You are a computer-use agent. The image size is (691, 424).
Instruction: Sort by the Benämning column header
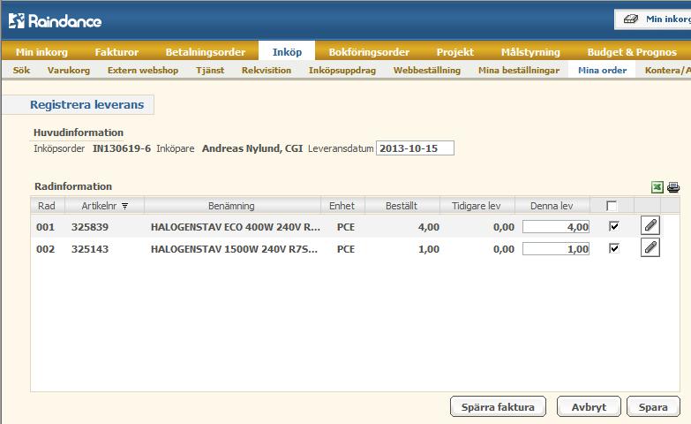click(x=231, y=206)
